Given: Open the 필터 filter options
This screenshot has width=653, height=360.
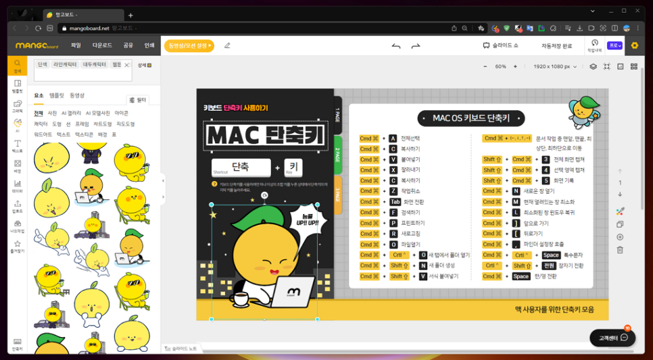Looking at the screenshot, I should pos(138,100).
